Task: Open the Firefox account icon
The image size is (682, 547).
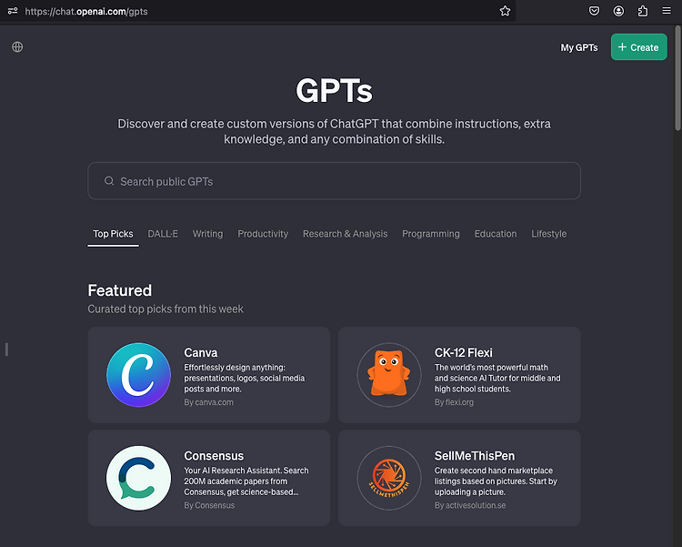Action: point(618,11)
